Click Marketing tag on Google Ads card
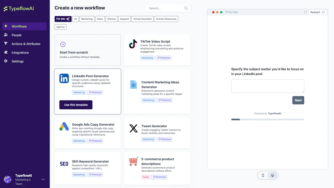The image size is (334, 188). (x=79, y=141)
